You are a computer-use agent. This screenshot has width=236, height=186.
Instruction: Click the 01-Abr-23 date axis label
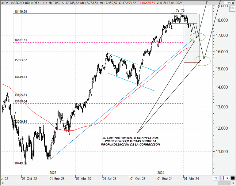point(83,179)
